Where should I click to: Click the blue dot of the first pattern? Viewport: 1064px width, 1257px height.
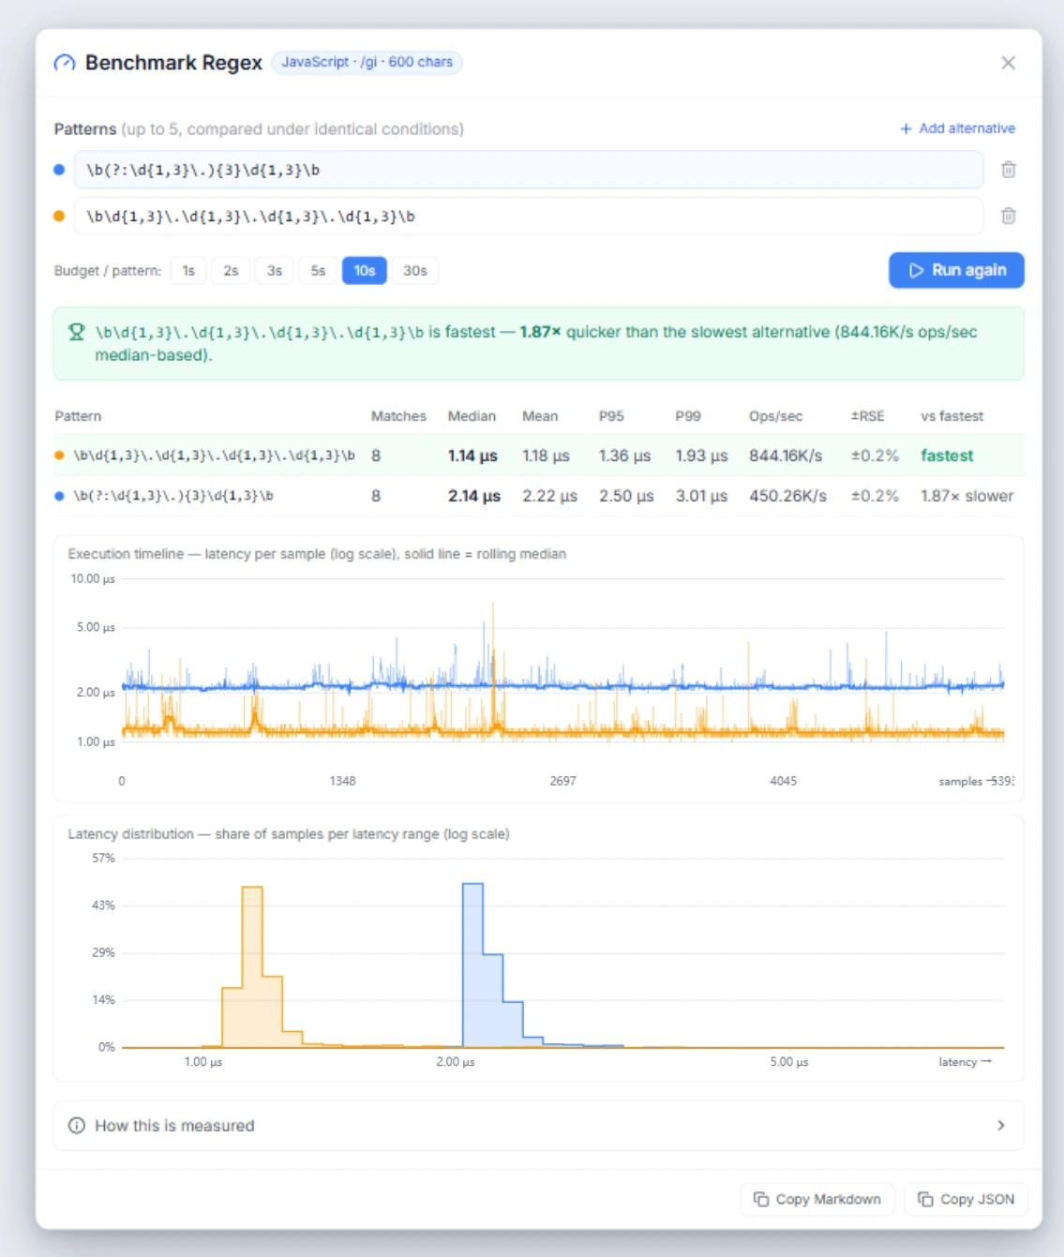(x=59, y=170)
